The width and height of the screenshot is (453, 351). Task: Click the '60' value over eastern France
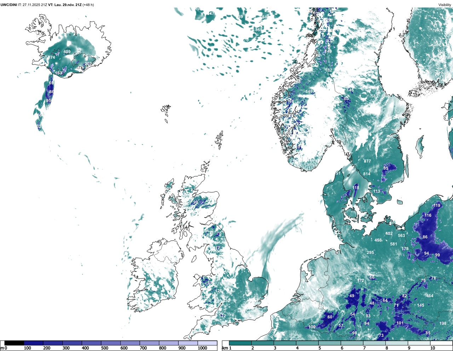(330, 317)
